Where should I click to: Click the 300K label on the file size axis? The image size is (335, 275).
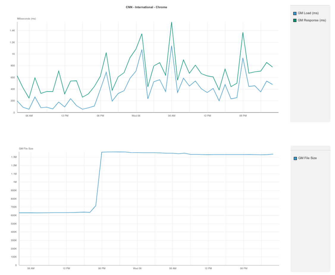(14, 241)
